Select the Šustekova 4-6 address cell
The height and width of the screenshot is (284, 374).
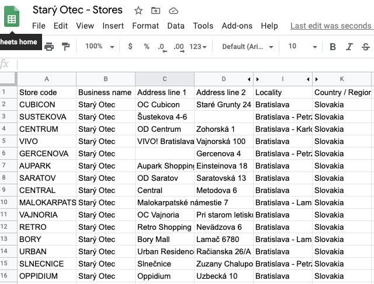point(165,117)
